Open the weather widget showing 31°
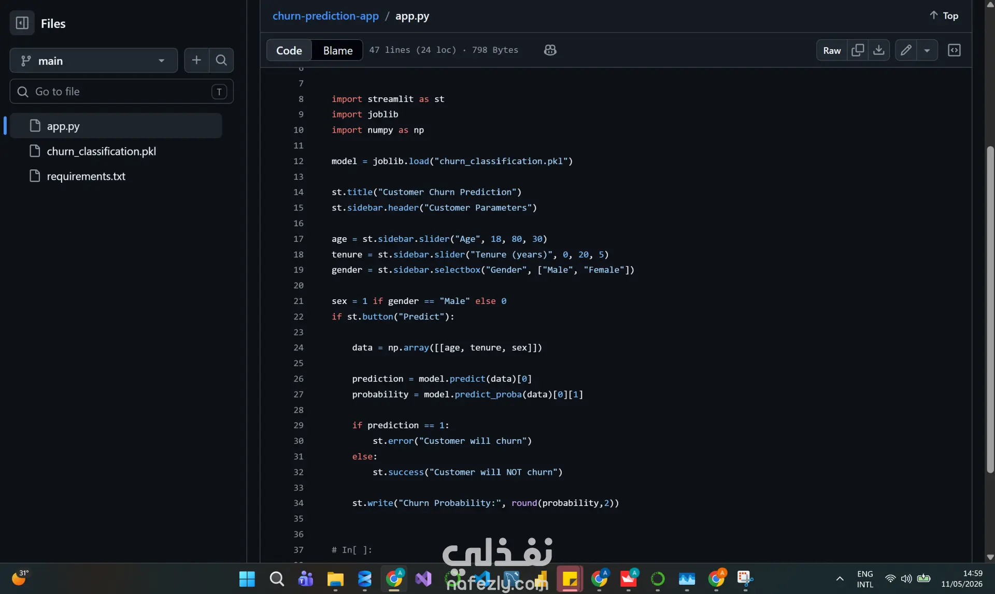The width and height of the screenshot is (995, 594). click(x=20, y=577)
